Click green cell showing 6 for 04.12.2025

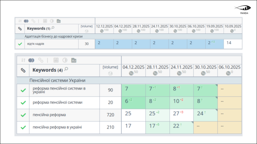tap(133, 102)
